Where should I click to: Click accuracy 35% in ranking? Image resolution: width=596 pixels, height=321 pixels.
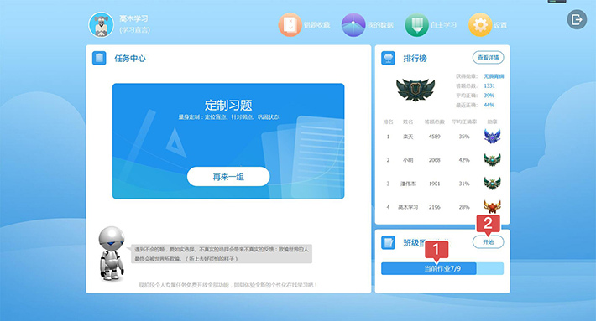pyautogui.click(x=464, y=137)
